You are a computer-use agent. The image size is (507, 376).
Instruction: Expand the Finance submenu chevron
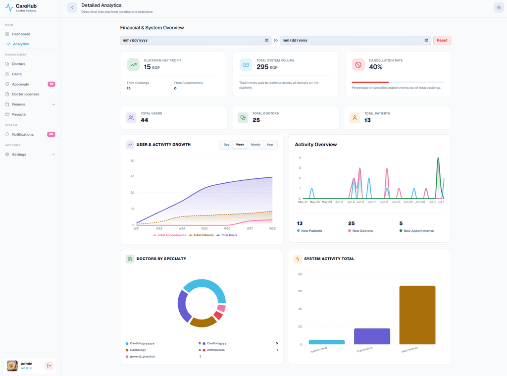(x=53, y=104)
